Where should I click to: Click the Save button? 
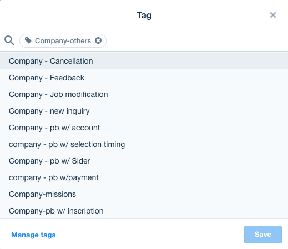point(263,235)
